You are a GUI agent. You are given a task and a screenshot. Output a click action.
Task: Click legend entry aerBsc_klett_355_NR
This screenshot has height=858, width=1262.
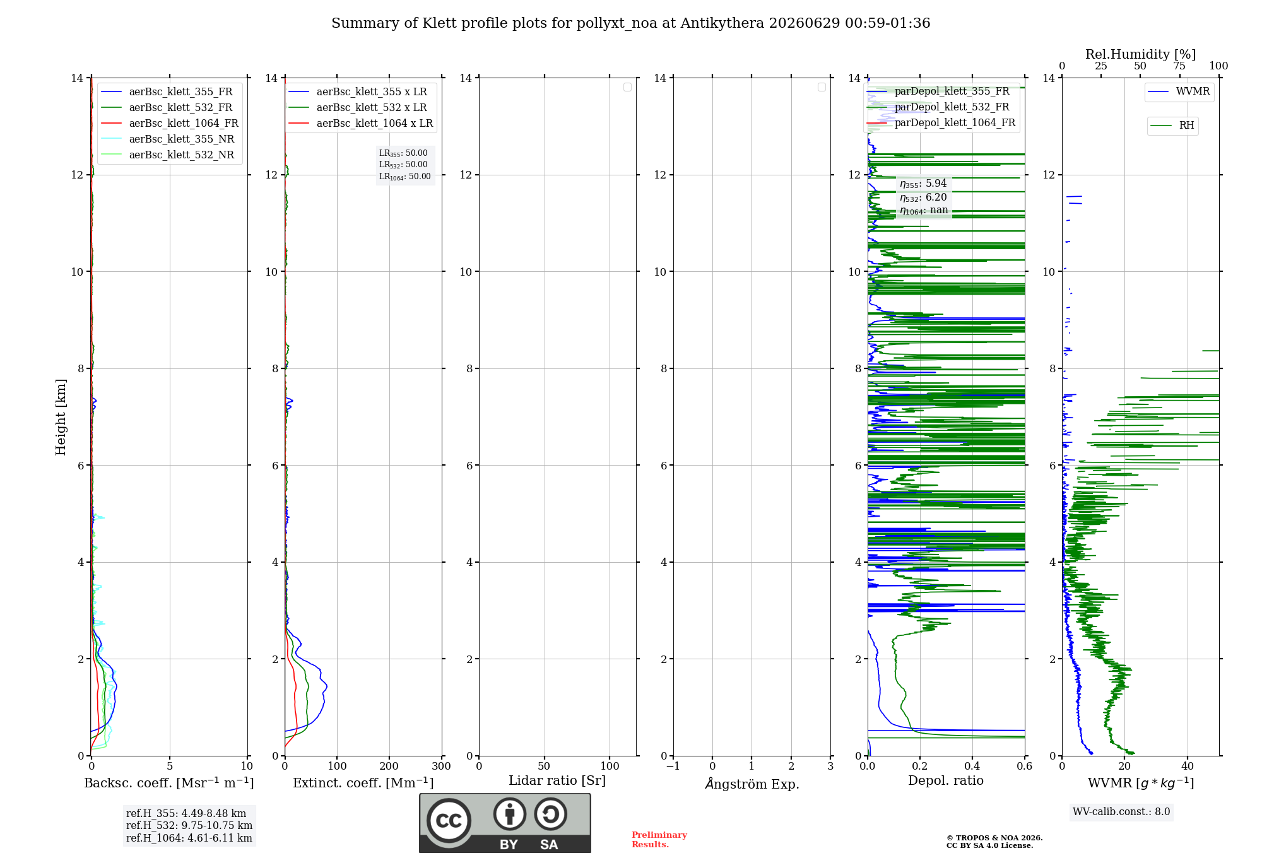(169, 139)
